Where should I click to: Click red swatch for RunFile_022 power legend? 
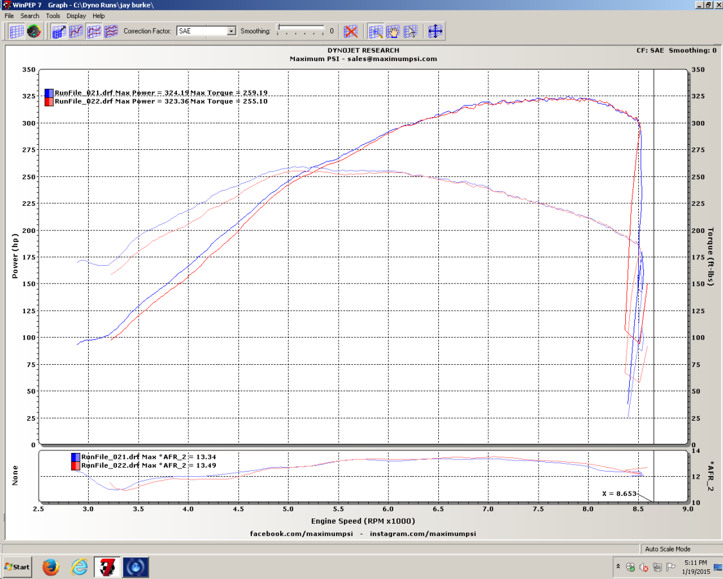49,102
